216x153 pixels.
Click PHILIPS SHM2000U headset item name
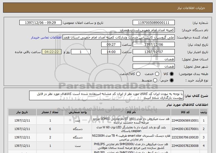131,146
